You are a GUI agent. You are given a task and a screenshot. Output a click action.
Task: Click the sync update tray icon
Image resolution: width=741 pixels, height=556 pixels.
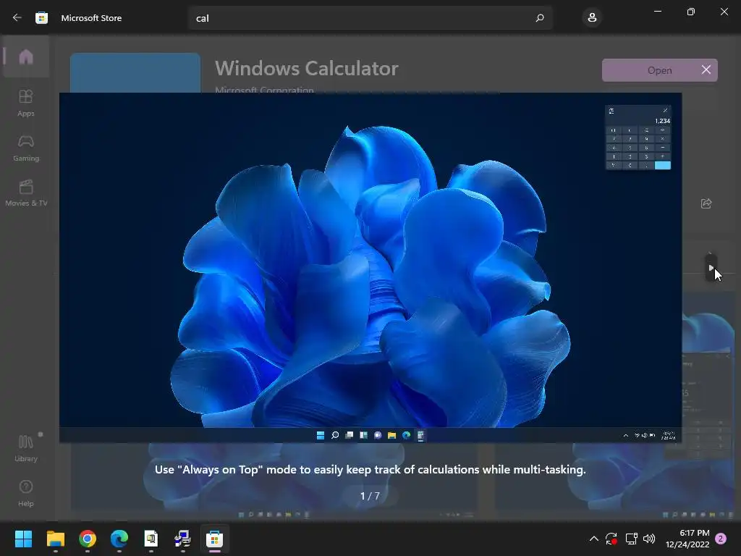click(611, 539)
